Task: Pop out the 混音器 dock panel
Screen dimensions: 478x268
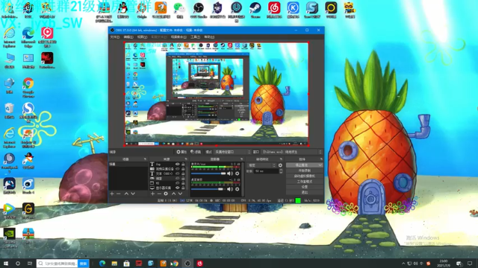Action: coord(241,159)
